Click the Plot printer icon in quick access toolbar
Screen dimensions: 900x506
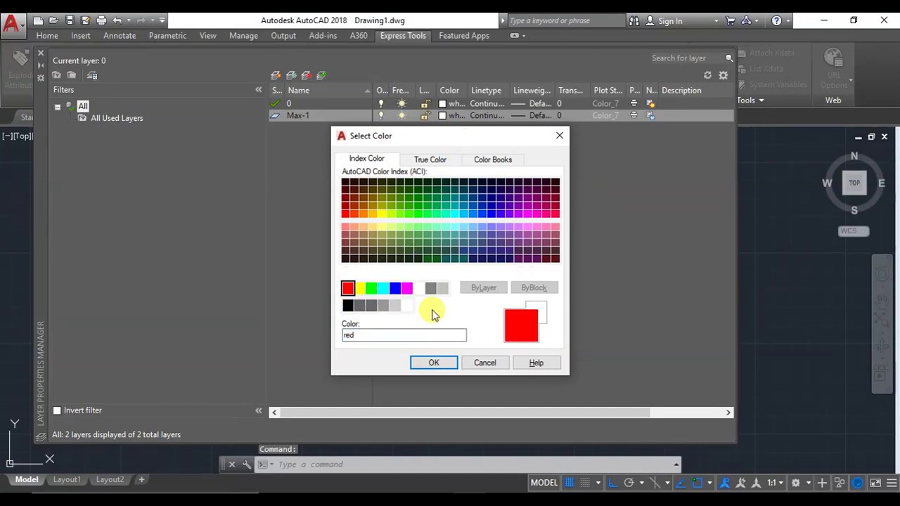point(101,20)
